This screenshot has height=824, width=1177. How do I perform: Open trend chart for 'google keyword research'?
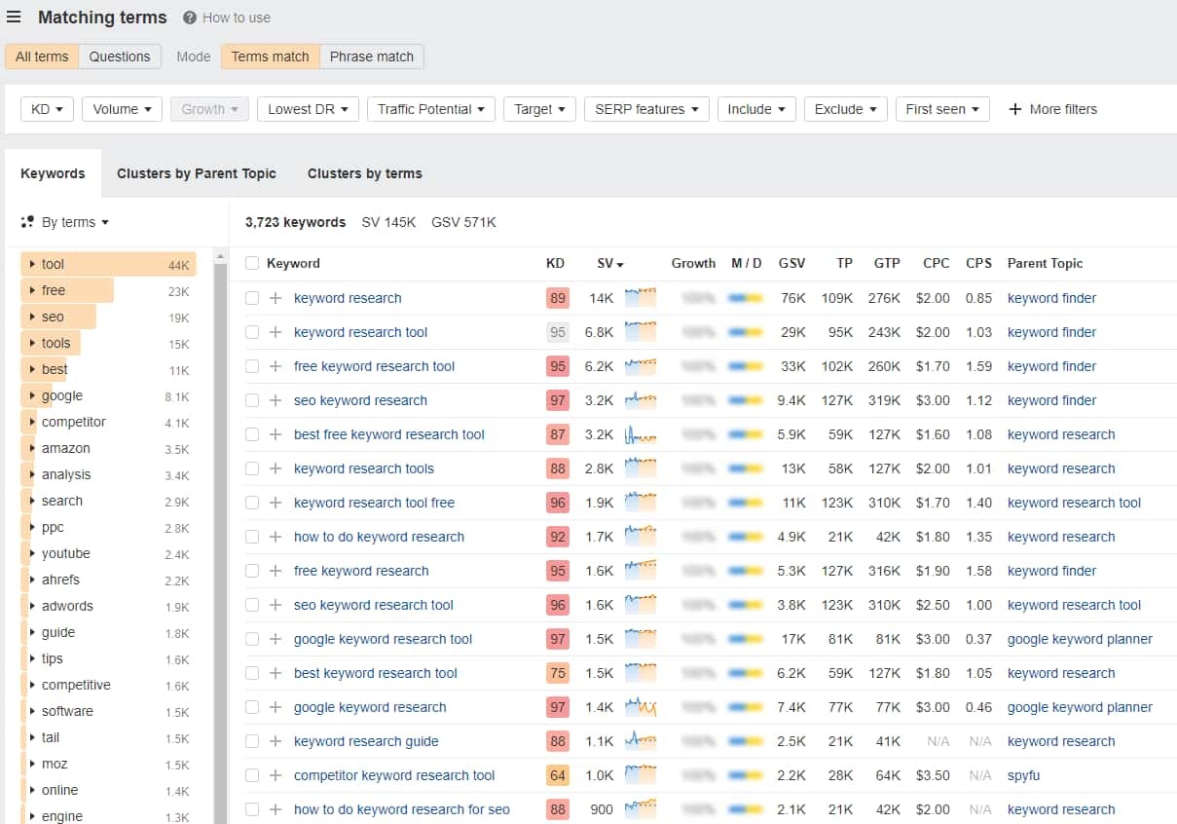click(x=641, y=707)
